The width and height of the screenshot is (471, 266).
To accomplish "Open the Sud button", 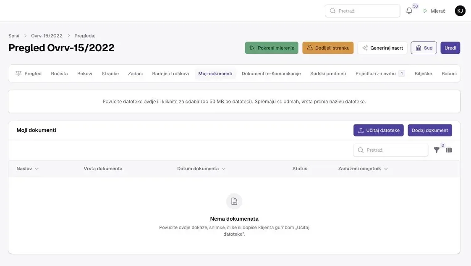I will pos(424,48).
